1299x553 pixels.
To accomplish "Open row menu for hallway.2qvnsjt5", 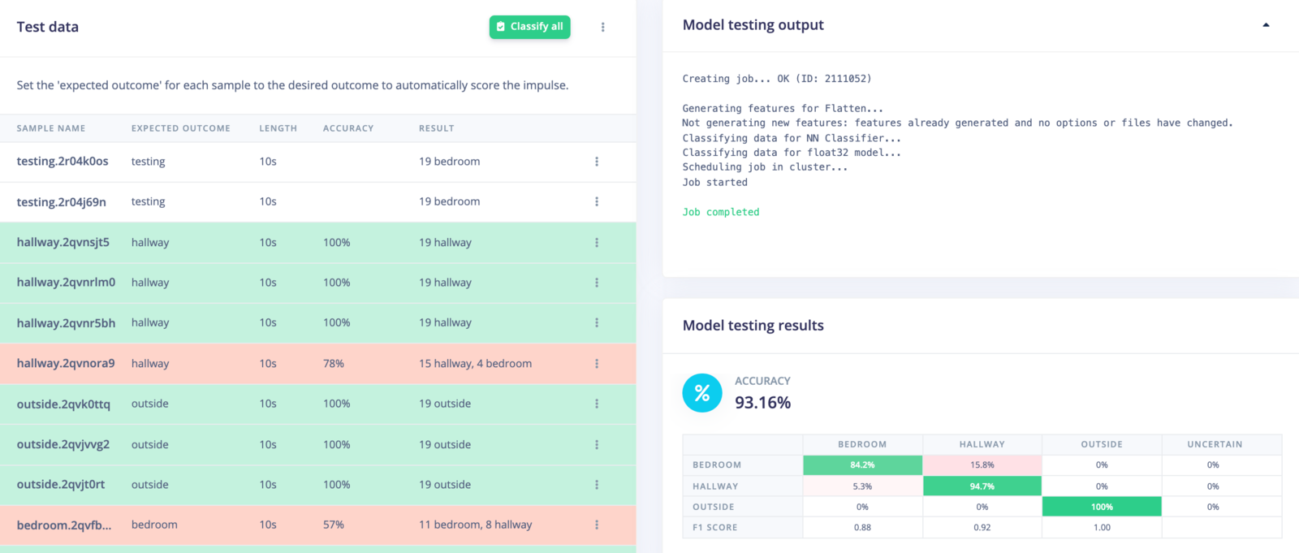I will point(597,243).
